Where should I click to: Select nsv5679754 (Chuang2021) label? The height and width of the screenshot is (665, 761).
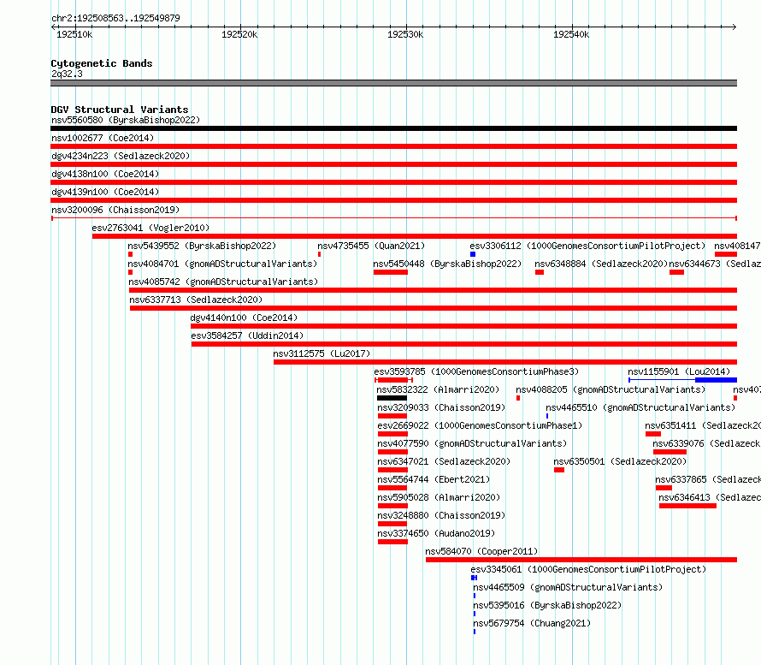pyautogui.click(x=532, y=623)
